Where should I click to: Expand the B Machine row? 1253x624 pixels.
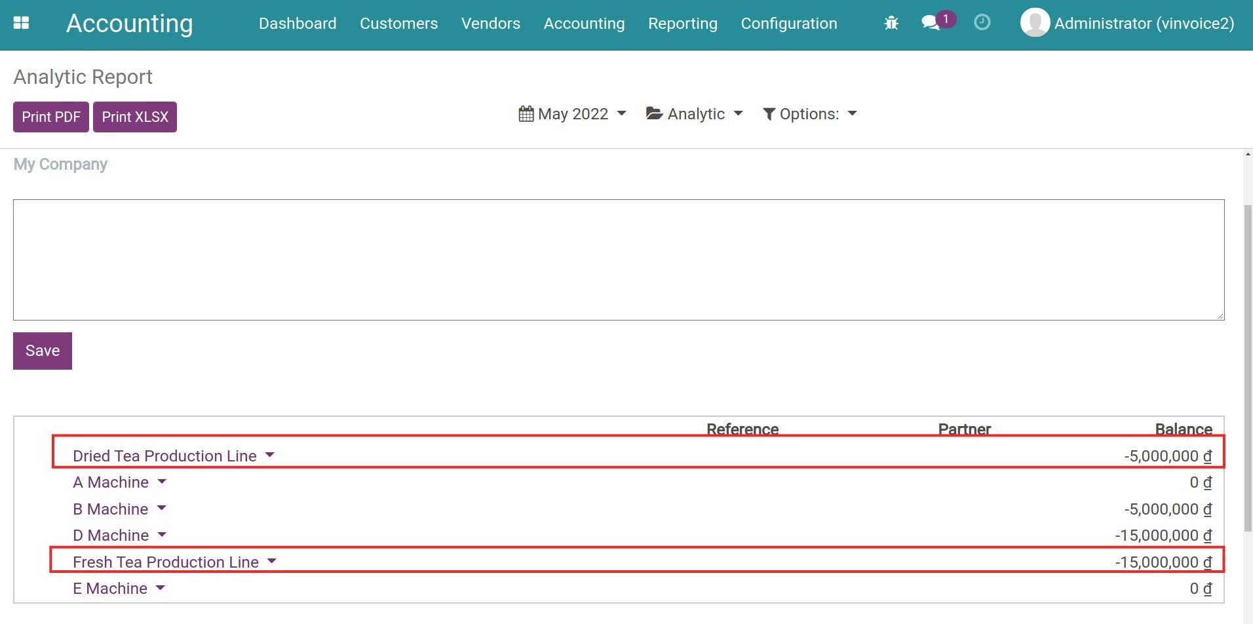pos(162,509)
